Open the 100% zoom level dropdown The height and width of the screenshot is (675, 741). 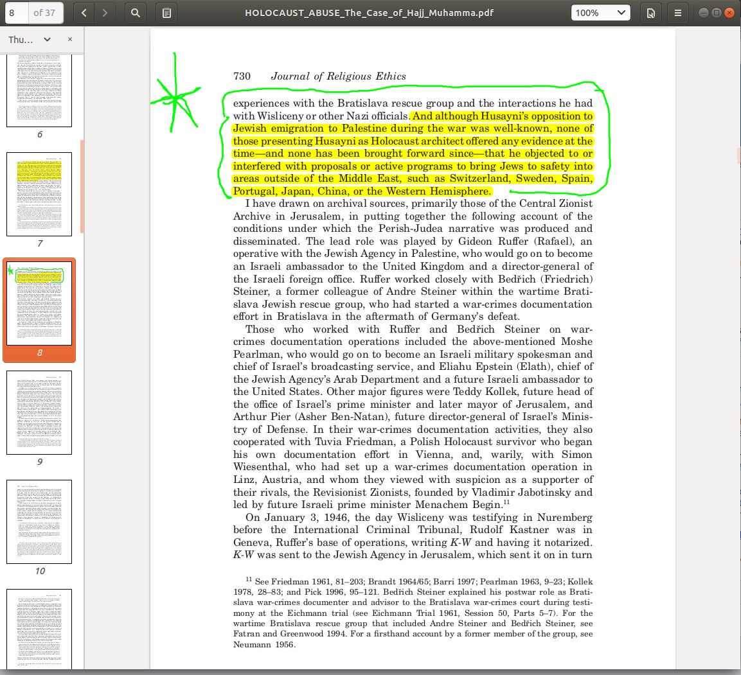click(x=600, y=12)
